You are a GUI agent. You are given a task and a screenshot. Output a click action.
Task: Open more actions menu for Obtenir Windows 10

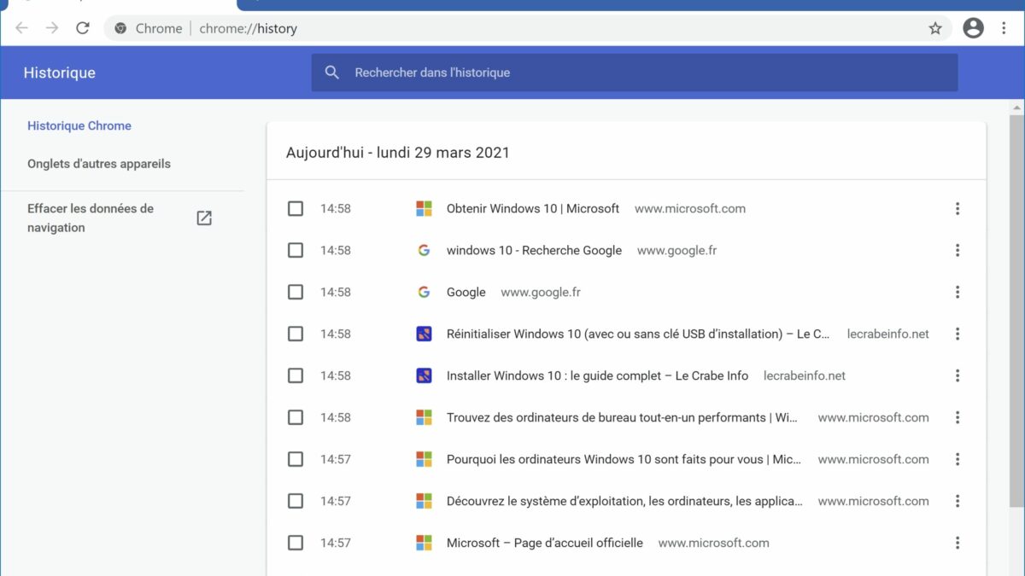click(x=958, y=208)
